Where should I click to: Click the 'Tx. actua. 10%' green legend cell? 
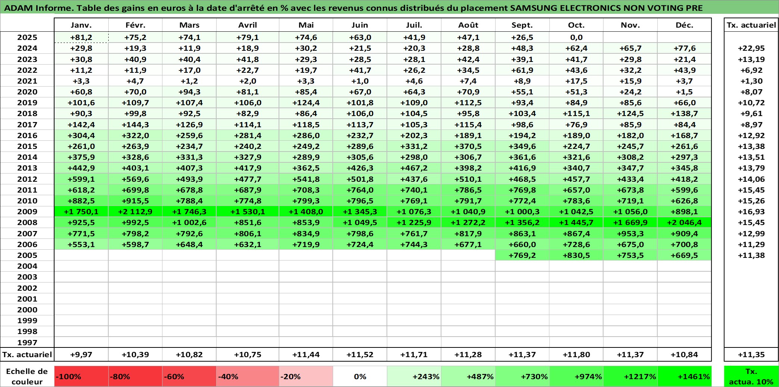(751, 376)
